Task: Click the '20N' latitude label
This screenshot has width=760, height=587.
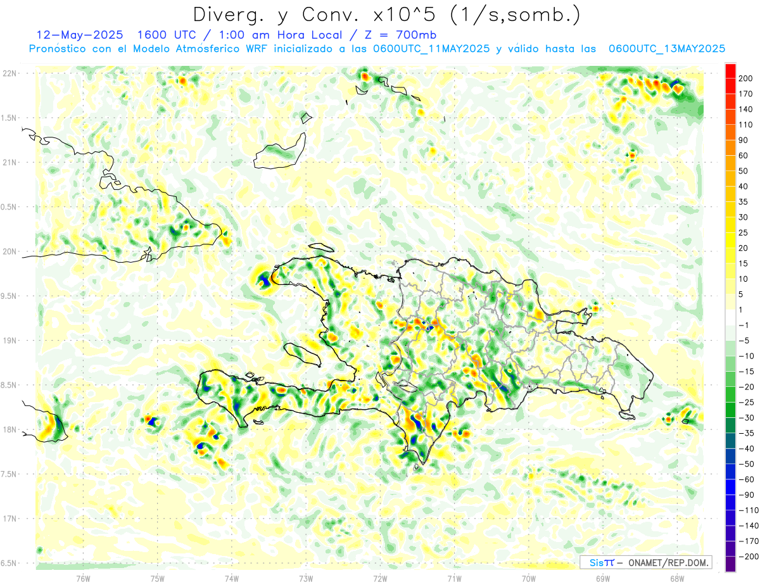Action: (x=10, y=251)
